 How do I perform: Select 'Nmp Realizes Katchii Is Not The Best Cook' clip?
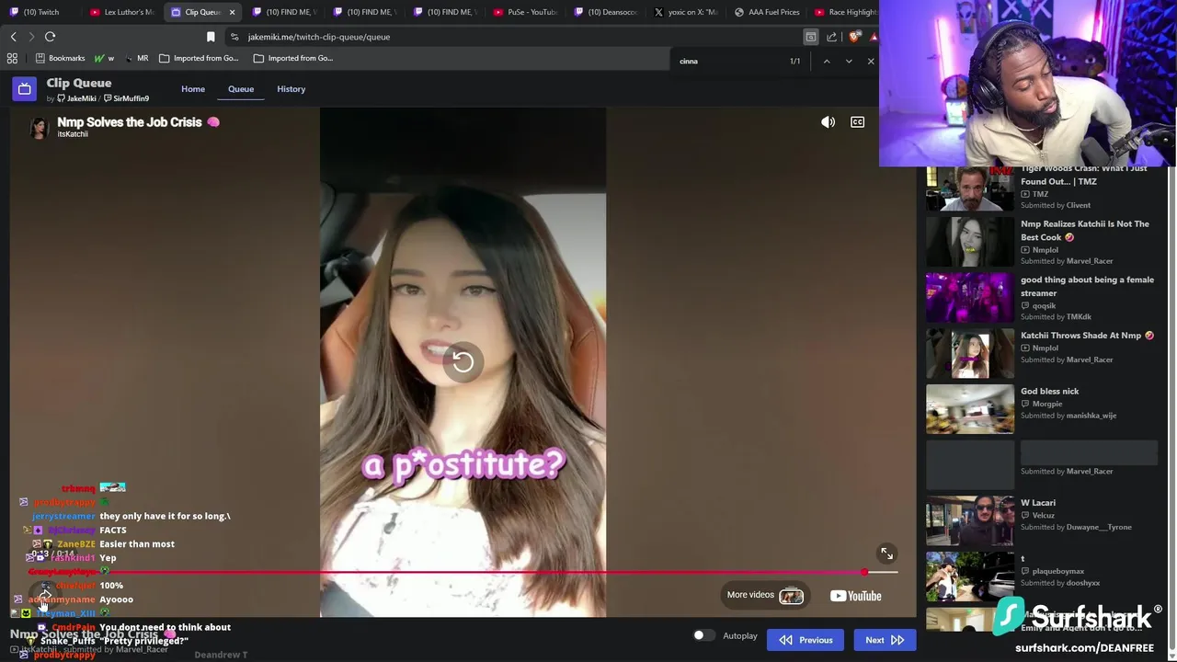(x=1042, y=242)
